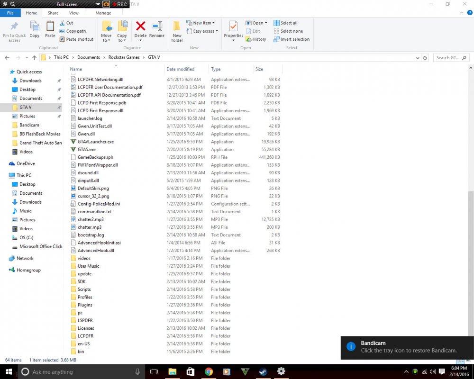
Task: Open Settings gear on the taskbar
Action: pyautogui.click(x=281, y=371)
